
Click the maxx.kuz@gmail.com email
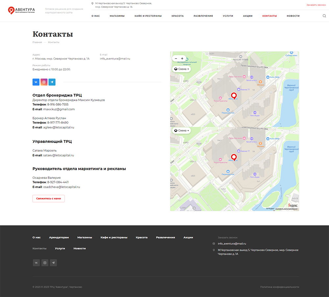click(x=59, y=109)
